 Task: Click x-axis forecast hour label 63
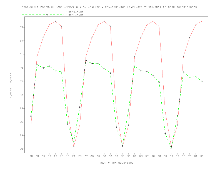(159, 156)
